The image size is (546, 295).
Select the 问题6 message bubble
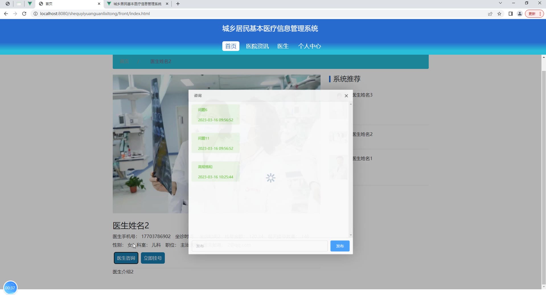point(215,114)
